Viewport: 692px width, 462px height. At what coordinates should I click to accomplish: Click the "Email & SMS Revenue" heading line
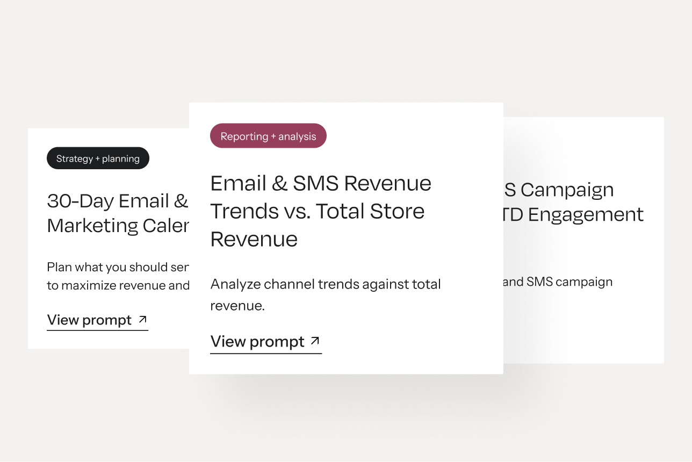[321, 183]
